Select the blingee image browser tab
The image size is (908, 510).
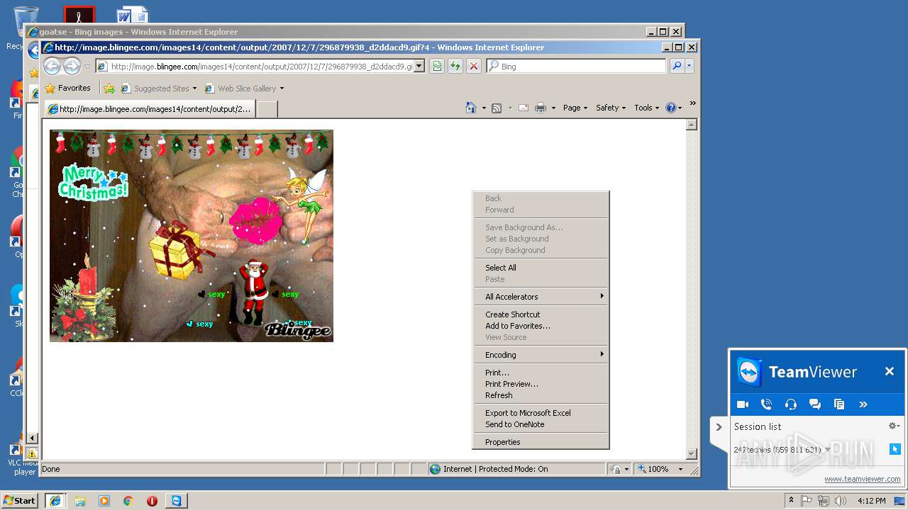tap(149, 109)
